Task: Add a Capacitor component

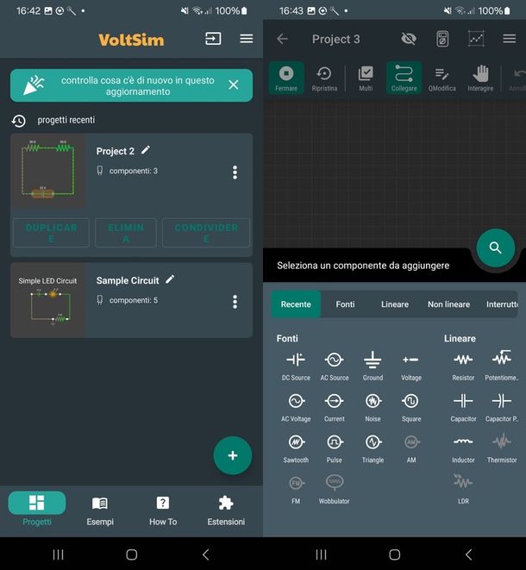Action: point(463,407)
